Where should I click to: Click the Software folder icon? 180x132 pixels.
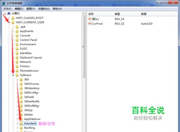[17, 75]
